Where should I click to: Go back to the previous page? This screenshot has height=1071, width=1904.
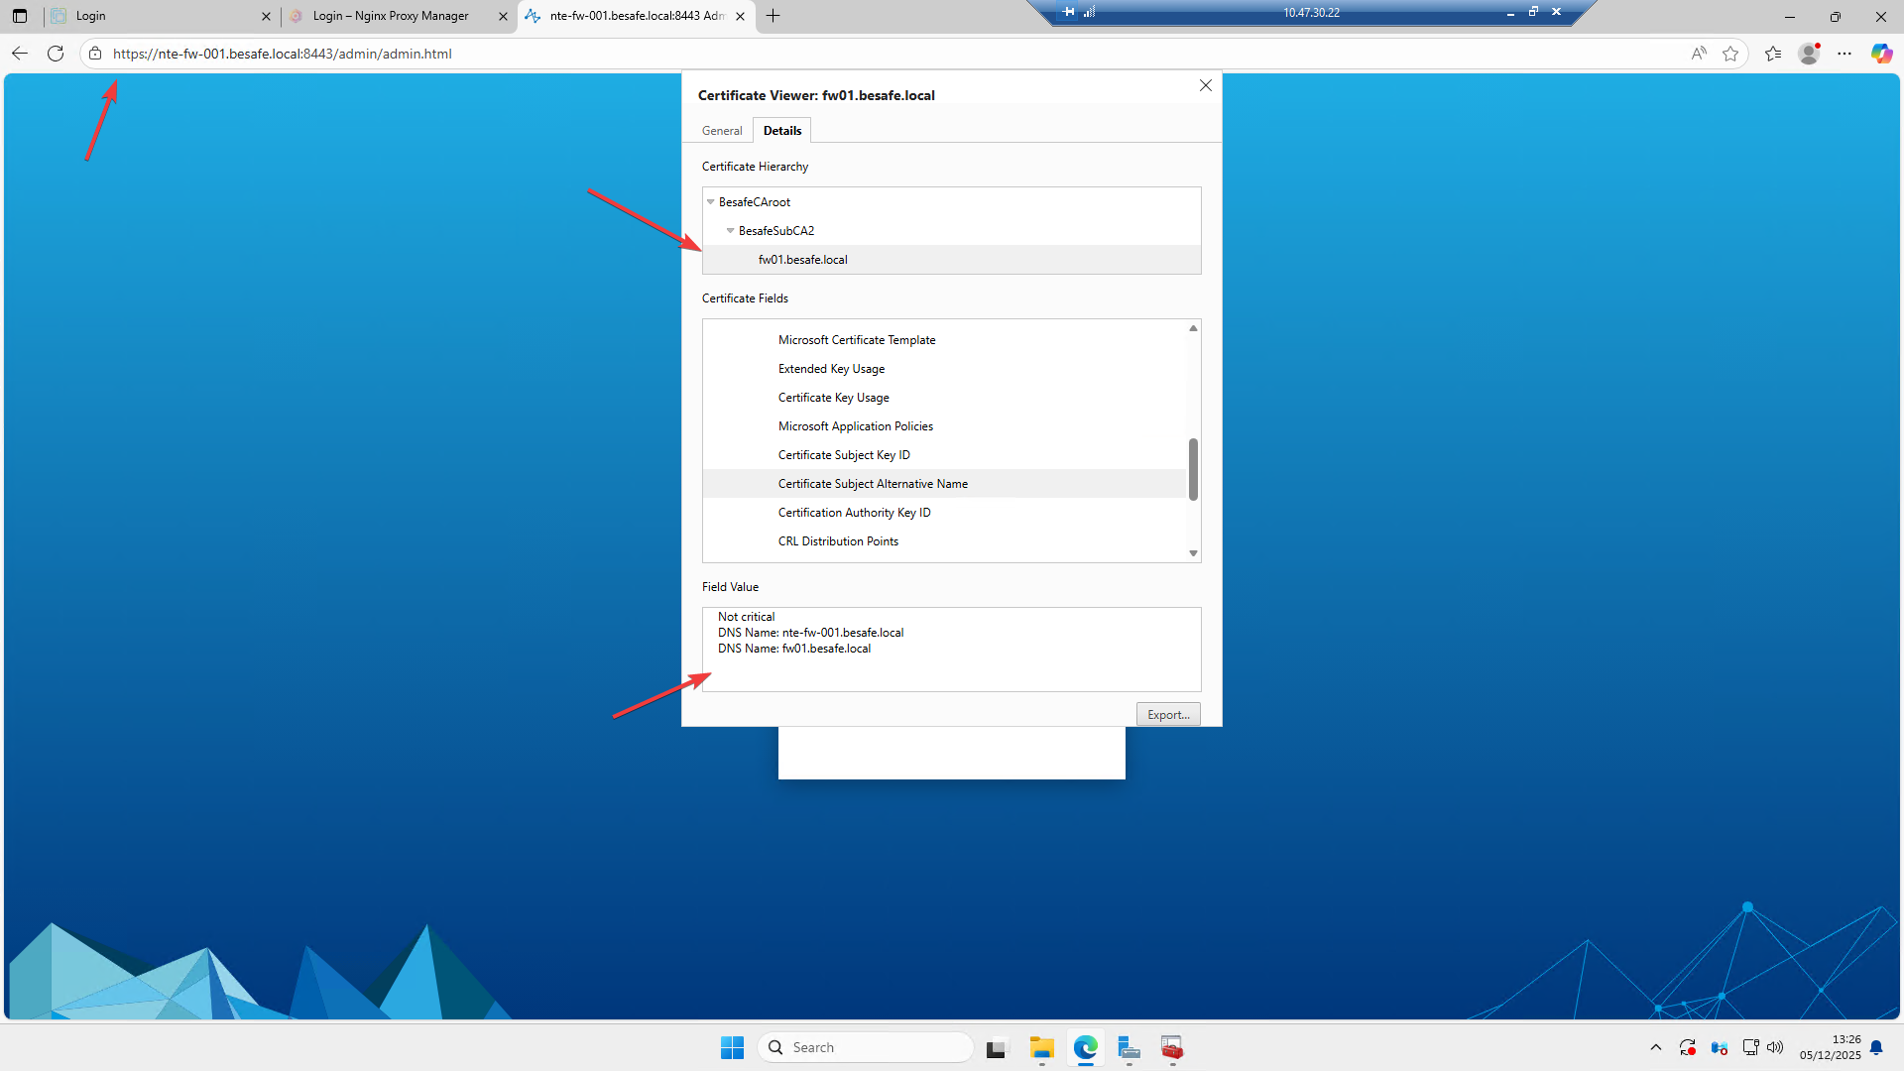point(20,54)
